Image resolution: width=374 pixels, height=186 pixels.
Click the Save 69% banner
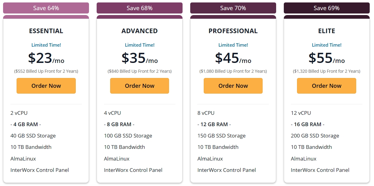click(326, 8)
